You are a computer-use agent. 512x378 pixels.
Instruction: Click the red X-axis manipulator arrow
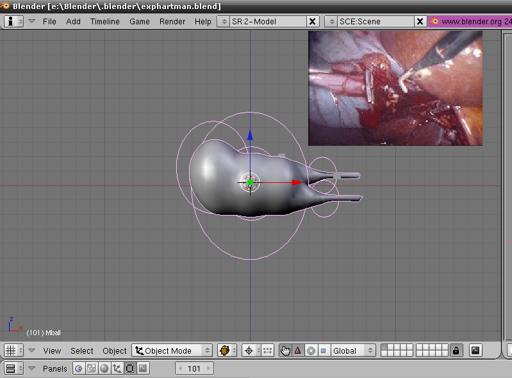[x=297, y=182]
